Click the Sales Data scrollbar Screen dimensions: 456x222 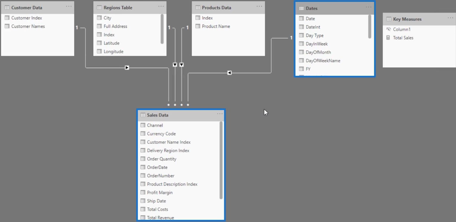click(221, 160)
